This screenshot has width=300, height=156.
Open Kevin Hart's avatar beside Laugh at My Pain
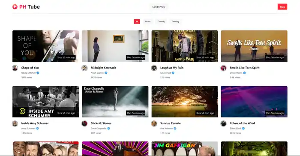[154, 68]
